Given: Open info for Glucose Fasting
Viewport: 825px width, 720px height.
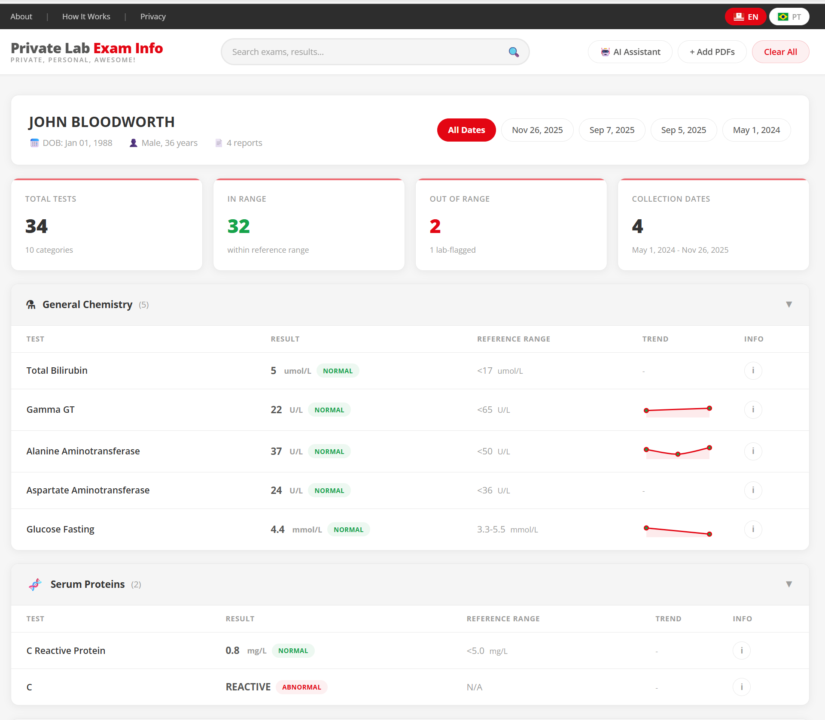Looking at the screenshot, I should tap(753, 529).
